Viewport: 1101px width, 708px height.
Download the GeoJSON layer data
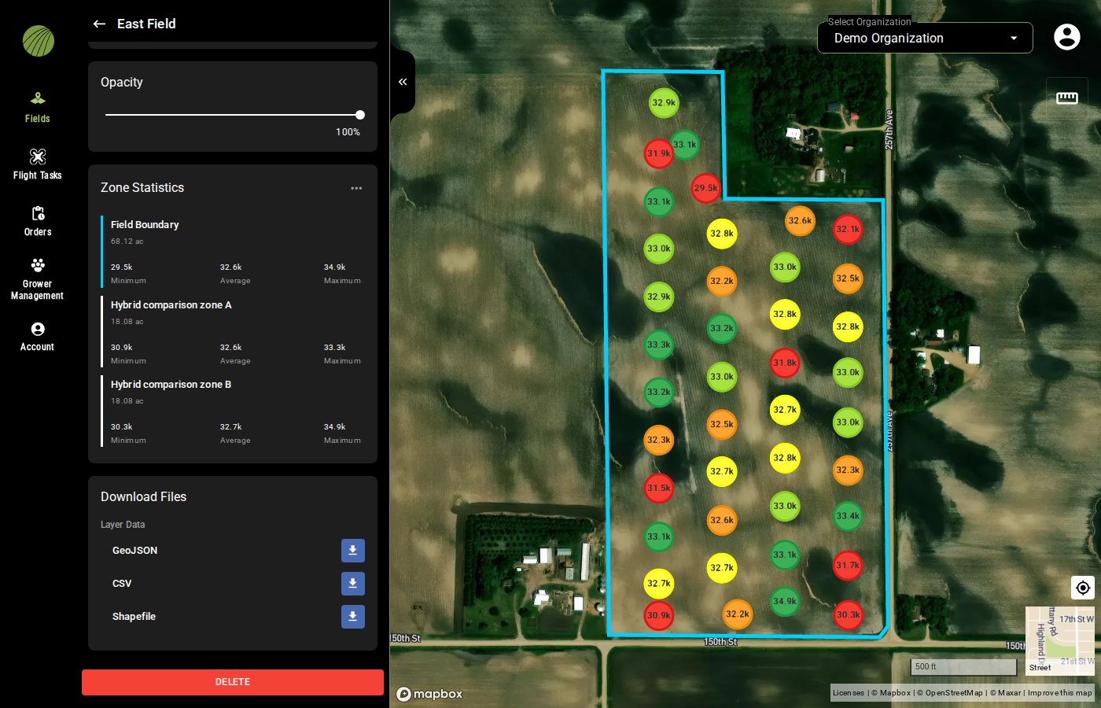(x=353, y=551)
